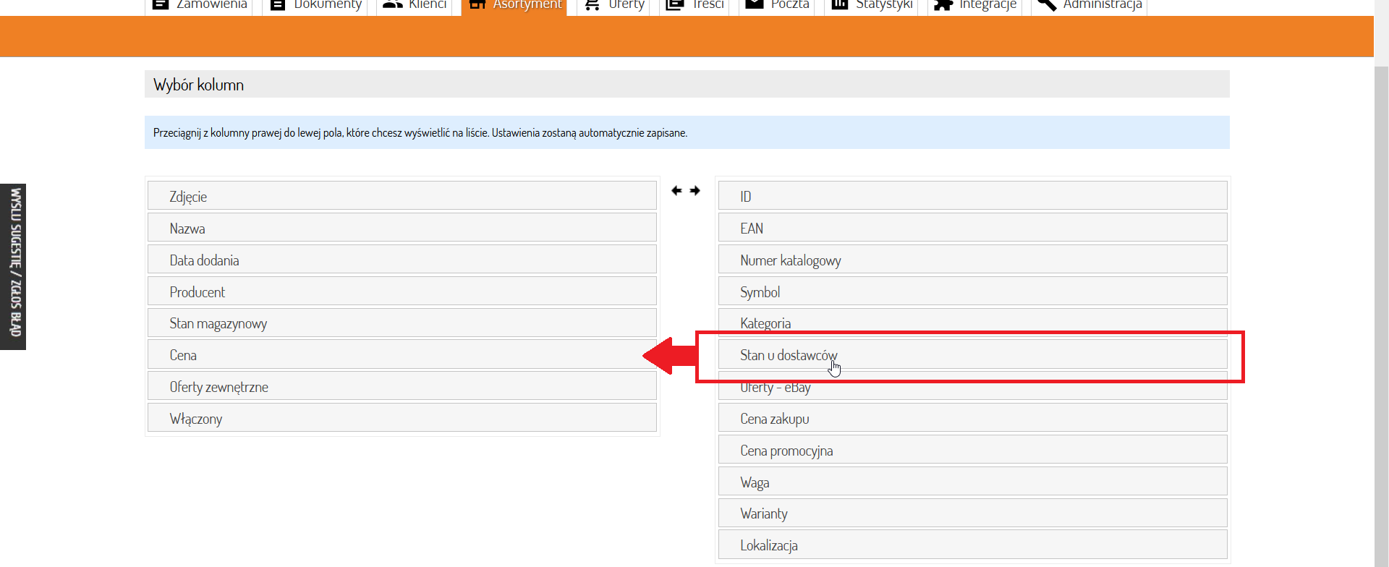The height and width of the screenshot is (567, 1389).
Task: Click the document icon next to Dokumenty
Action: click(x=277, y=4)
